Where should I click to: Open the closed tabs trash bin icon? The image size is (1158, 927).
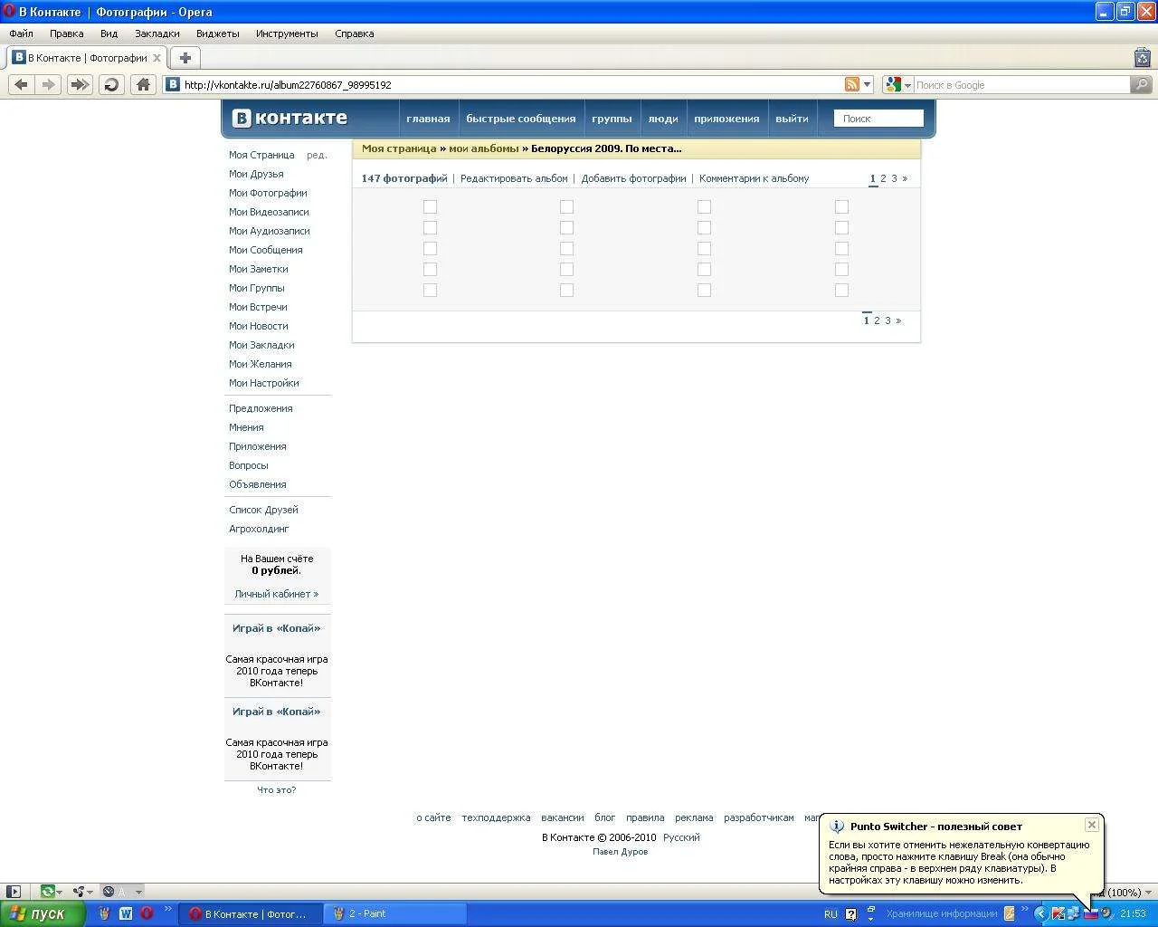tap(1143, 58)
